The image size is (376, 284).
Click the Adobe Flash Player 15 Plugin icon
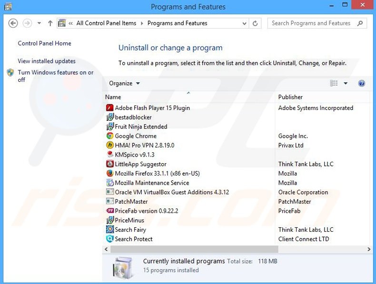[109, 108]
